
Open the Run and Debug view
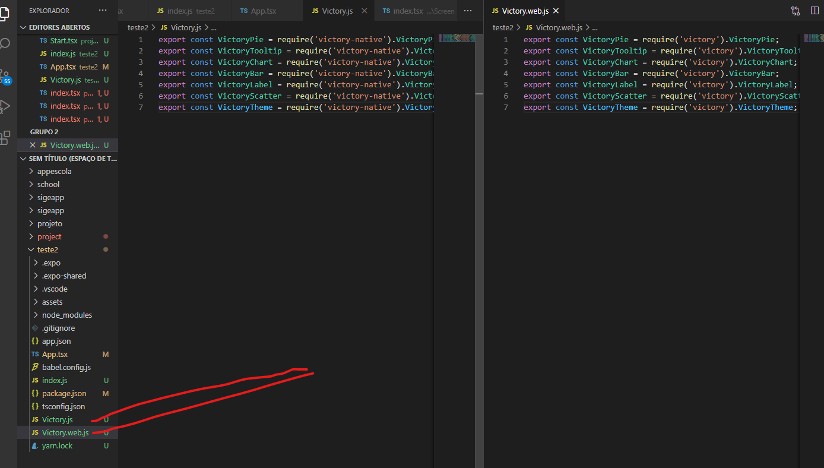pyautogui.click(x=5, y=106)
